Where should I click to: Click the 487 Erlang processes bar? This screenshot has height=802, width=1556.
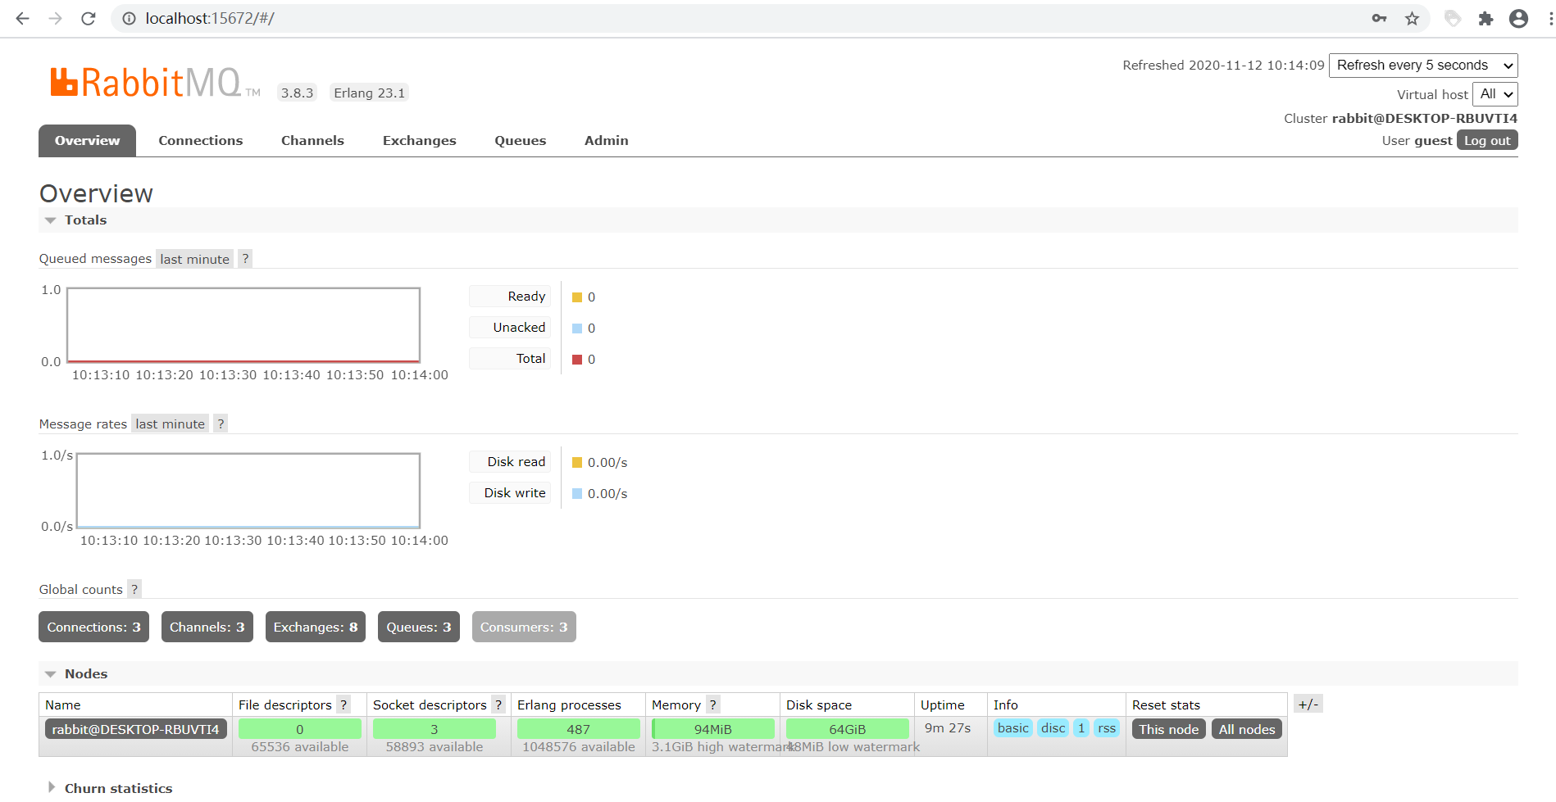pyautogui.click(x=579, y=729)
